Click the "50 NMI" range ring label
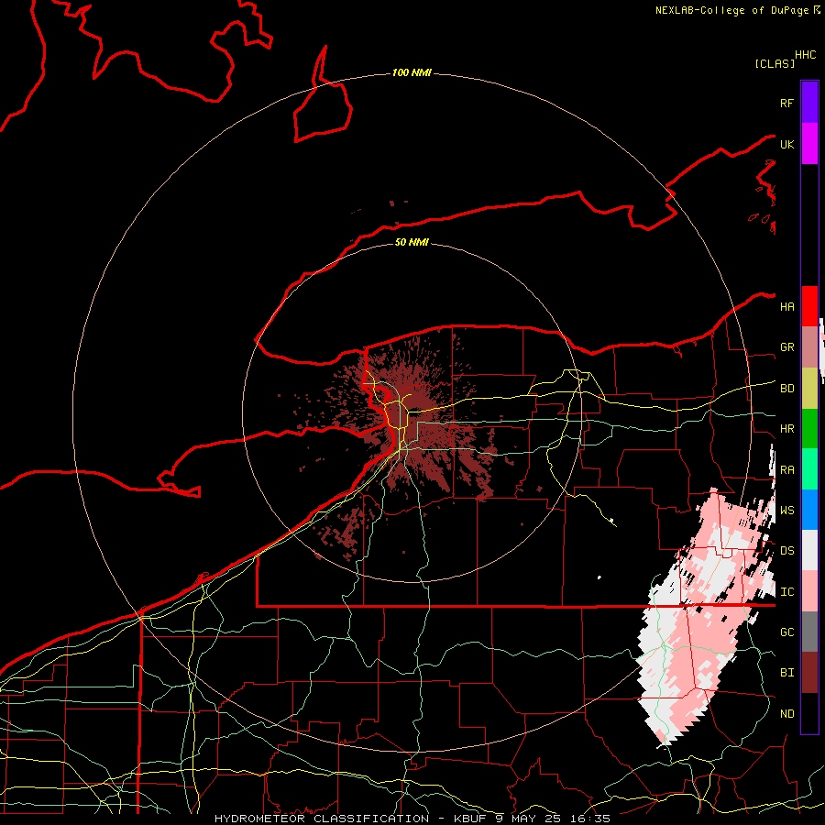The image size is (825, 825). tap(412, 242)
